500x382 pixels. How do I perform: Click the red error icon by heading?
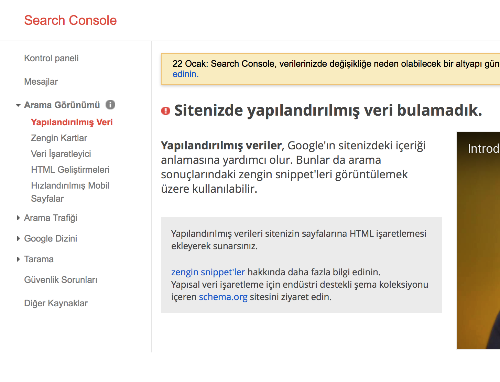click(166, 111)
